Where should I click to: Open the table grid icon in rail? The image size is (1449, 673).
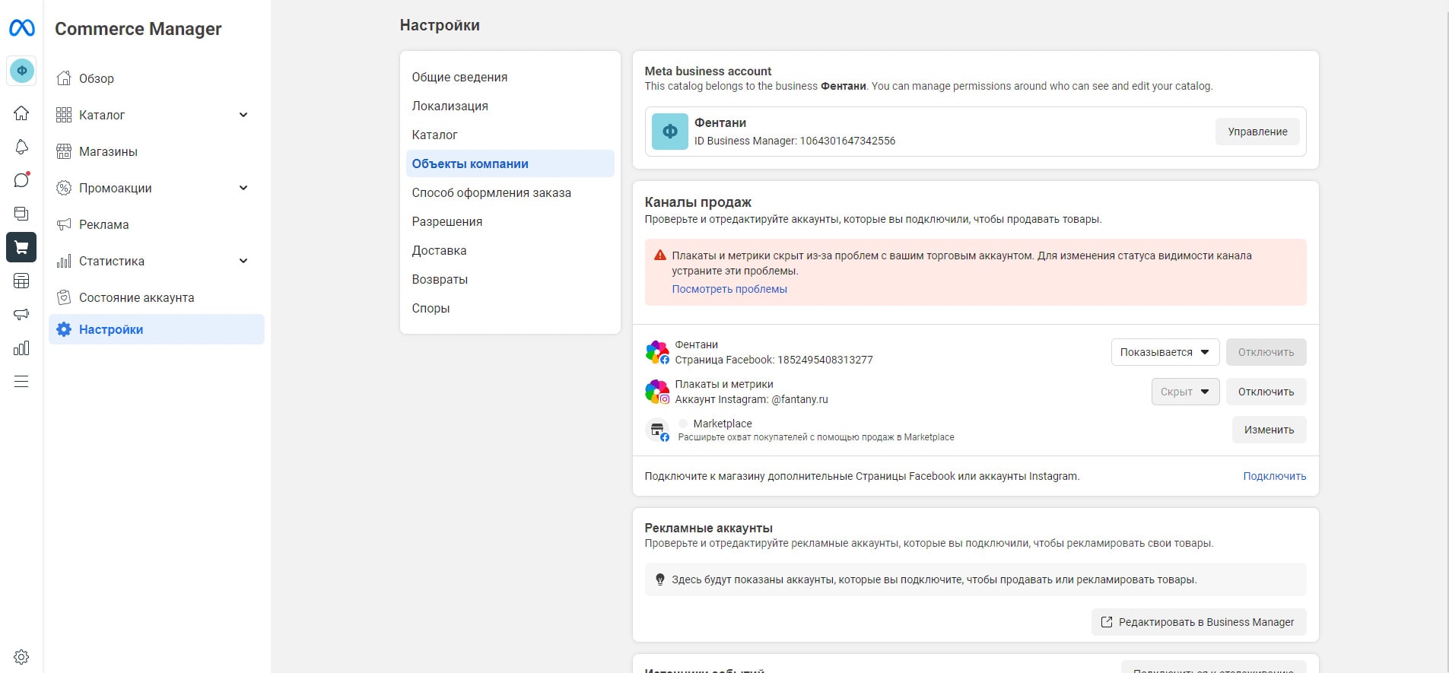[x=21, y=281]
